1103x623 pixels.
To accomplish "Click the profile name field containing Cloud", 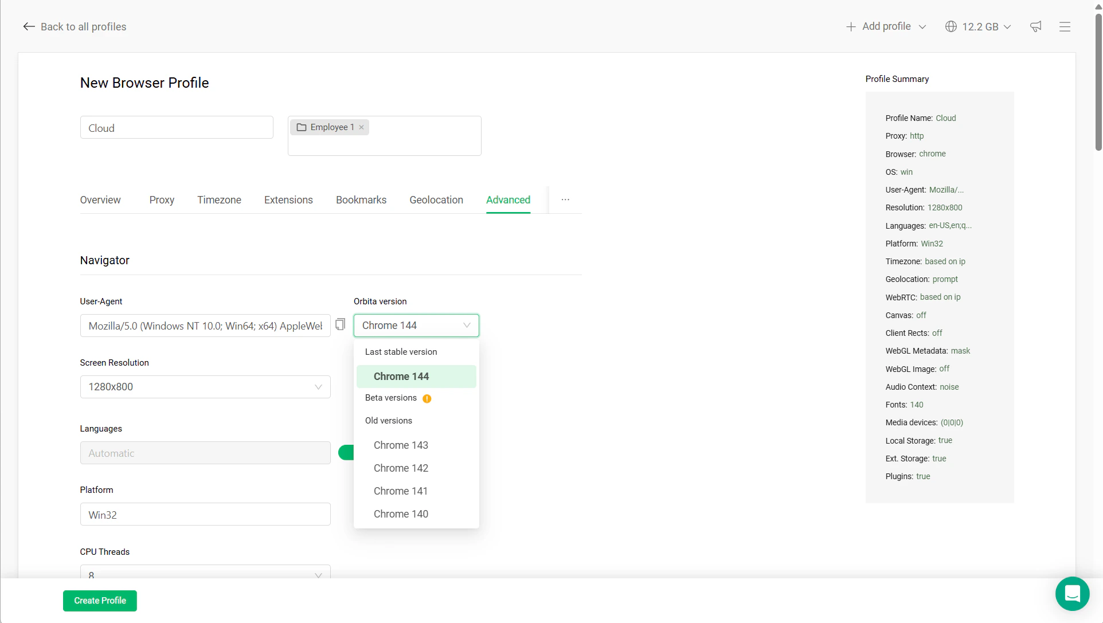I will (x=177, y=127).
